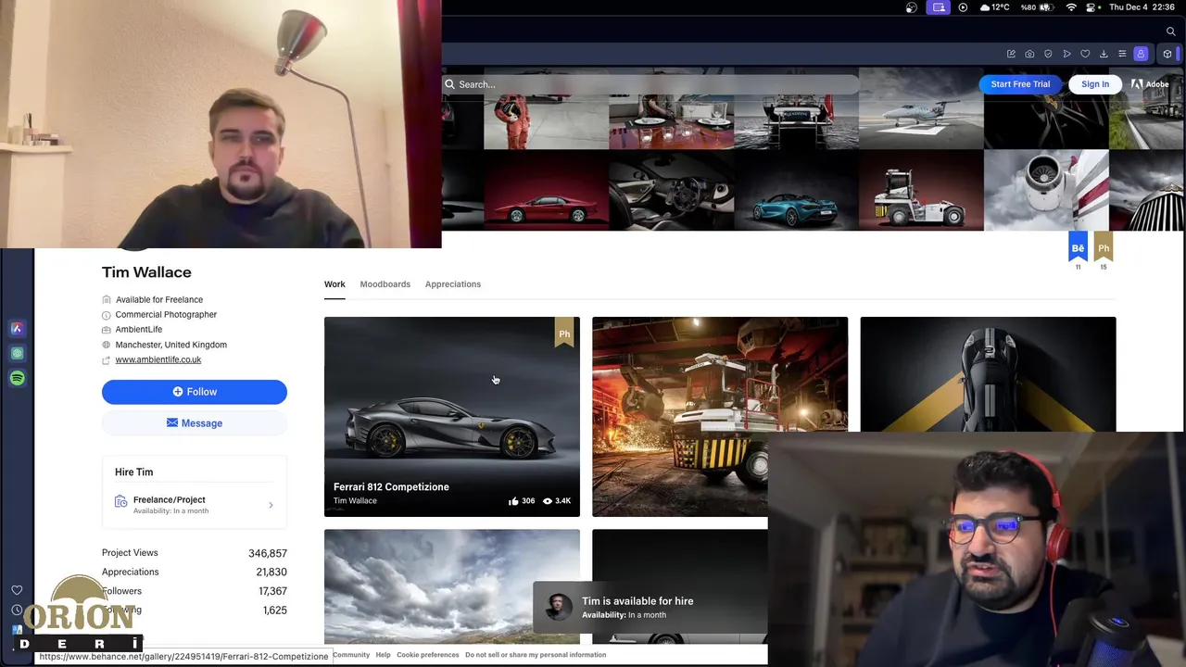
Task: Open history clock icon in sidebar
Action: (x=17, y=610)
